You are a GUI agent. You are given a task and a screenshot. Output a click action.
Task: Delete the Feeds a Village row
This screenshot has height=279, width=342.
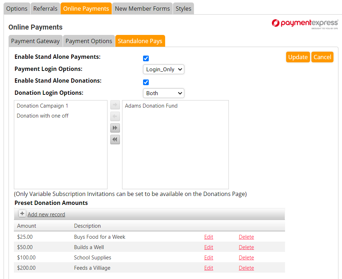[246, 268]
